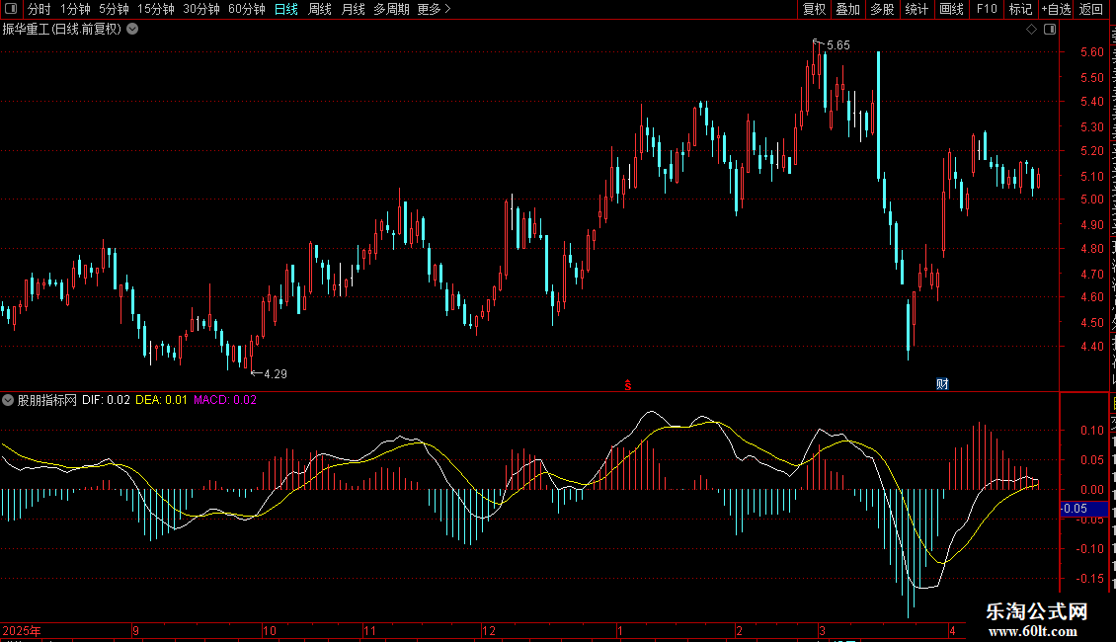Switch to the 分时 intraday tab
1116x642 pixels.
(x=40, y=9)
